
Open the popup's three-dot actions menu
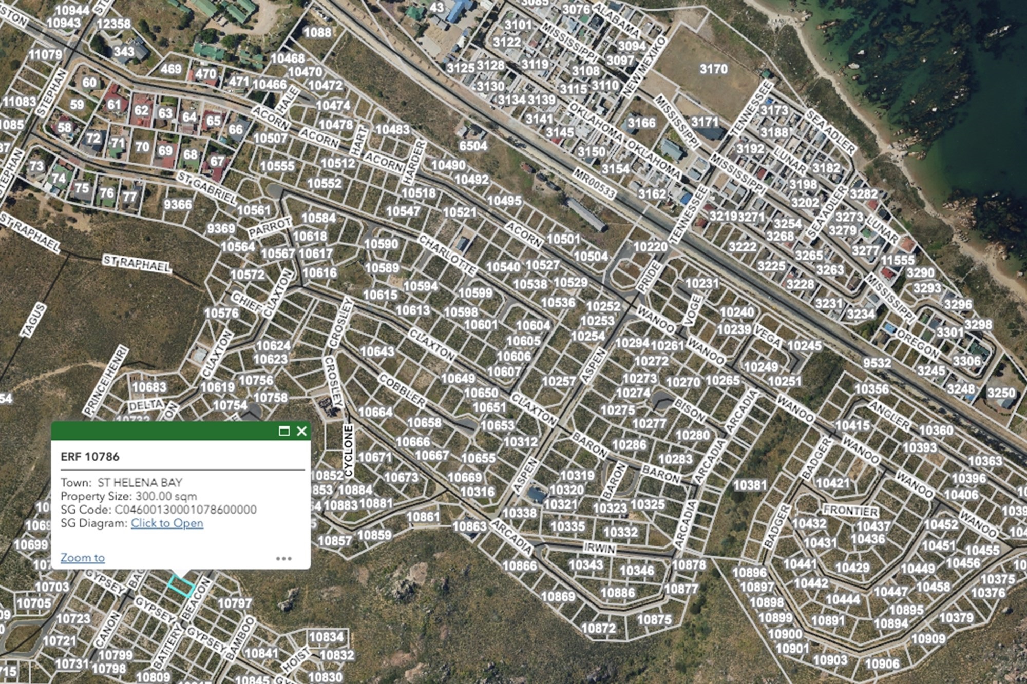click(283, 558)
